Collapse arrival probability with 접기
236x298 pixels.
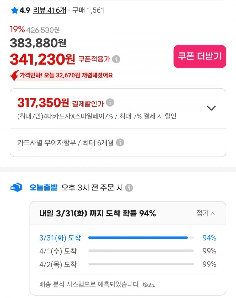coord(206,213)
